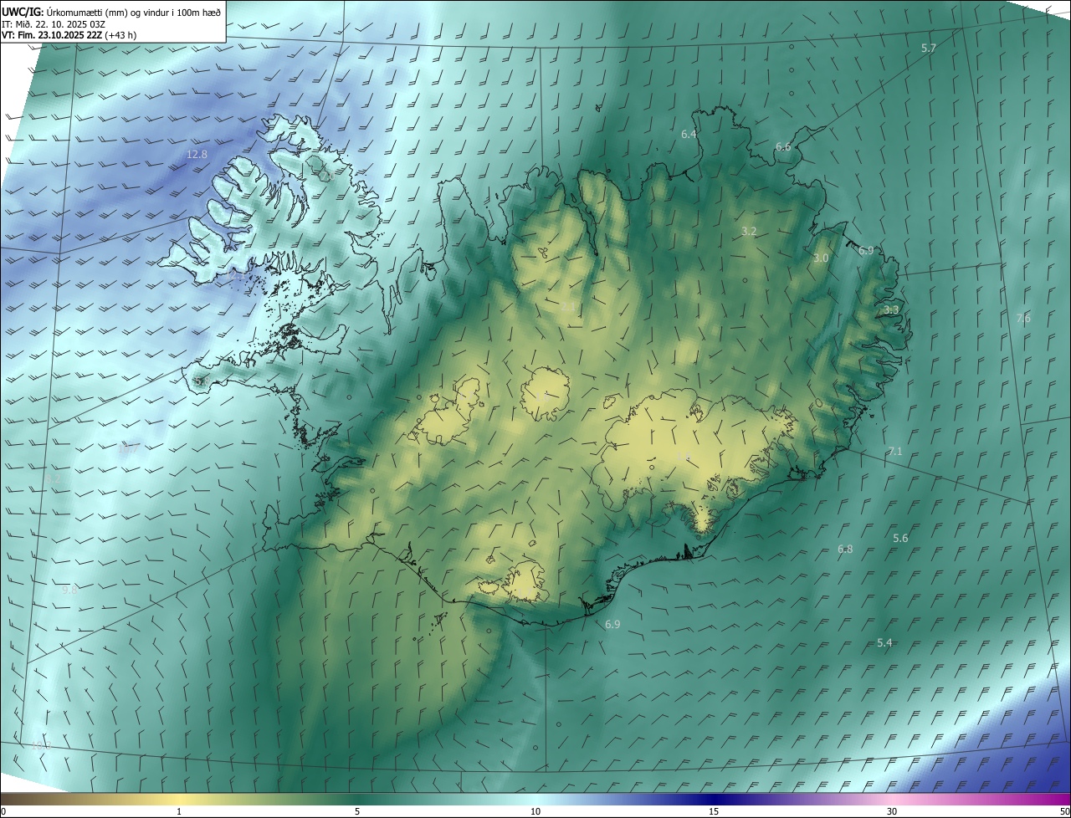The width and height of the screenshot is (1071, 818).
Task: Click the '50' tick on the color scale
Action: pyautogui.click(x=1064, y=812)
